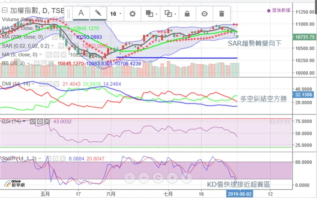Click the 加權指數, D, TSE chart title
Viewport: 317px width, 198px height.
tap(37, 10)
